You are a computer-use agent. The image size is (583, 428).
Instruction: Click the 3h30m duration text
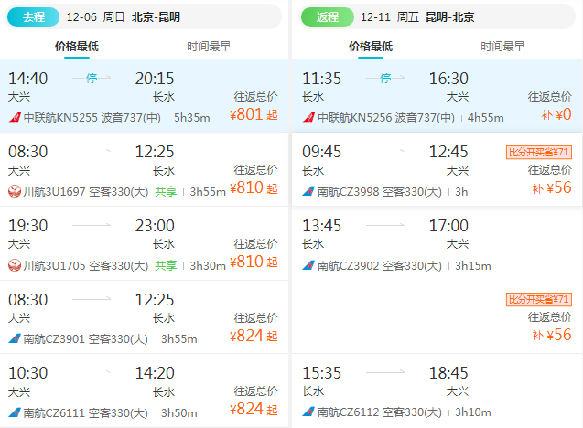(208, 265)
